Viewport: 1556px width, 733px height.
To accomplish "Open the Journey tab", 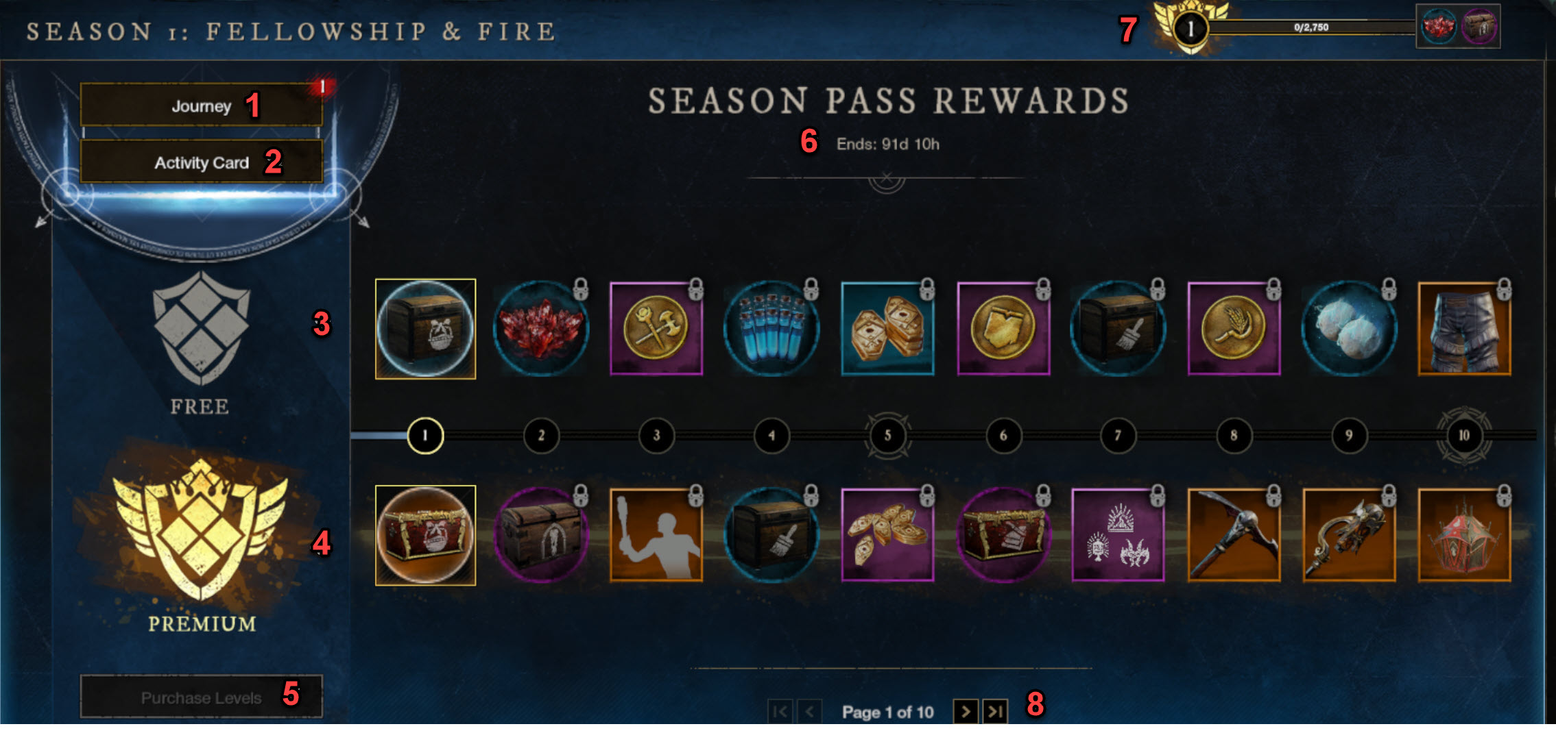I will coord(201,105).
